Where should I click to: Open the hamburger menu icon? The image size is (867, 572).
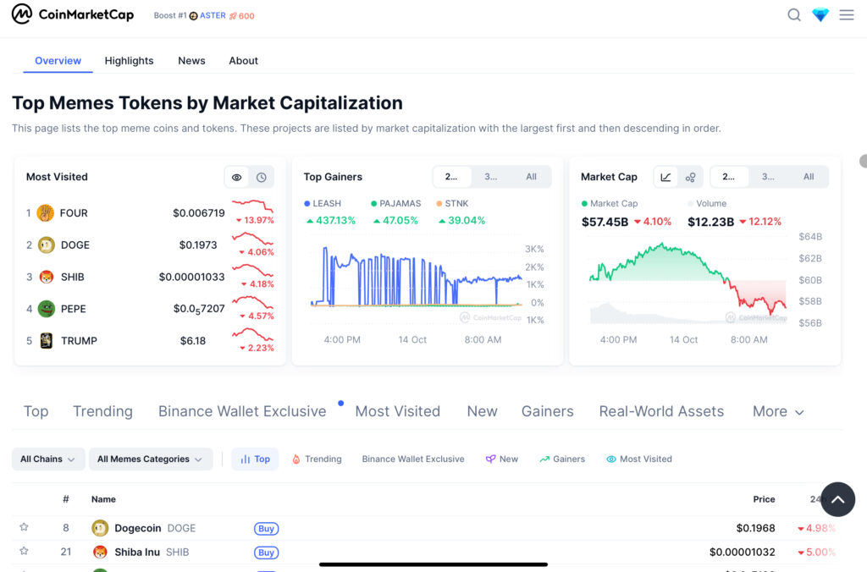point(847,15)
